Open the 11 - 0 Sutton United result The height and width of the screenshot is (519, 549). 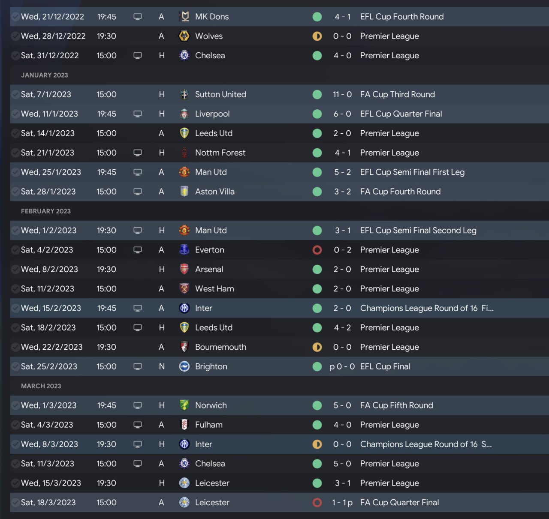(x=342, y=94)
